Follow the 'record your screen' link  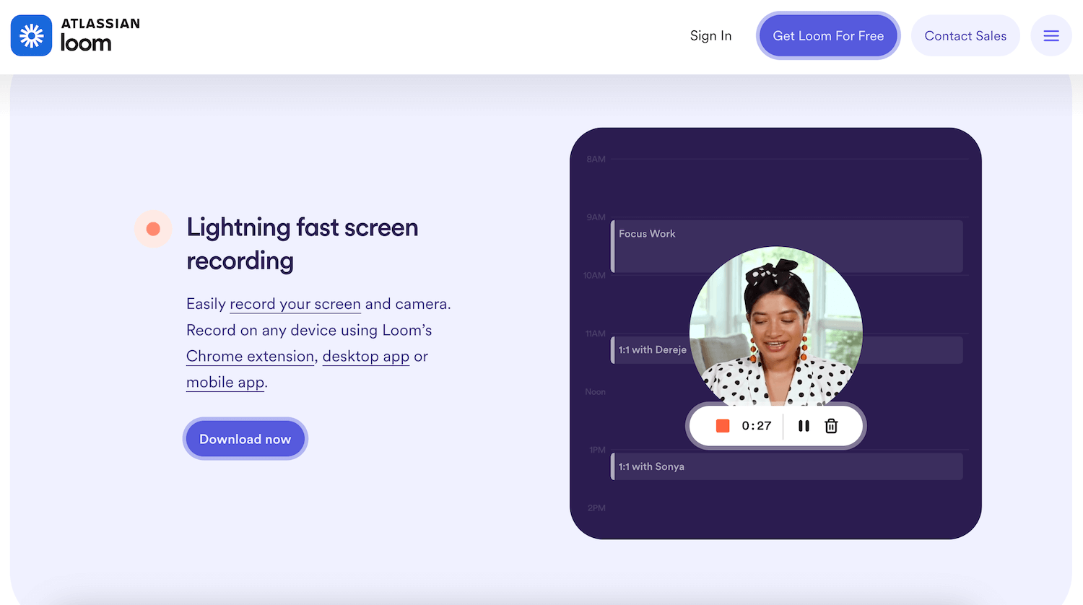coord(295,304)
